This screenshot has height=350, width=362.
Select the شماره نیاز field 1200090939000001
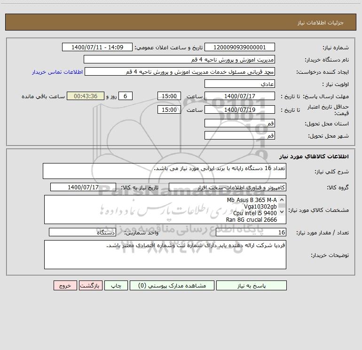(x=240, y=47)
